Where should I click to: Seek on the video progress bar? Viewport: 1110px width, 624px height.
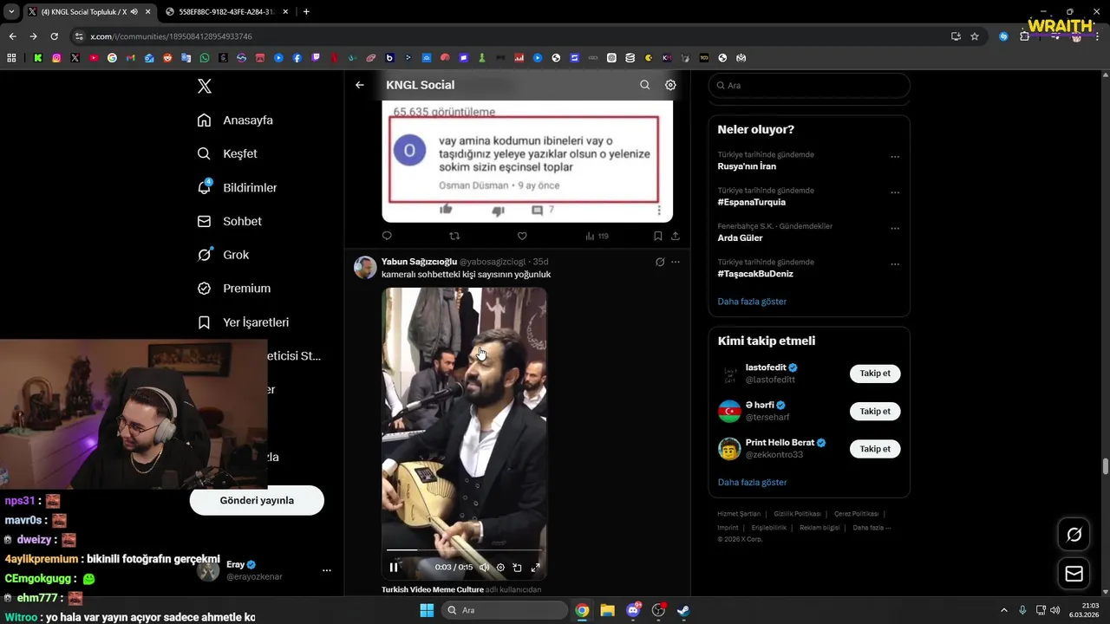pyautogui.click(x=464, y=550)
